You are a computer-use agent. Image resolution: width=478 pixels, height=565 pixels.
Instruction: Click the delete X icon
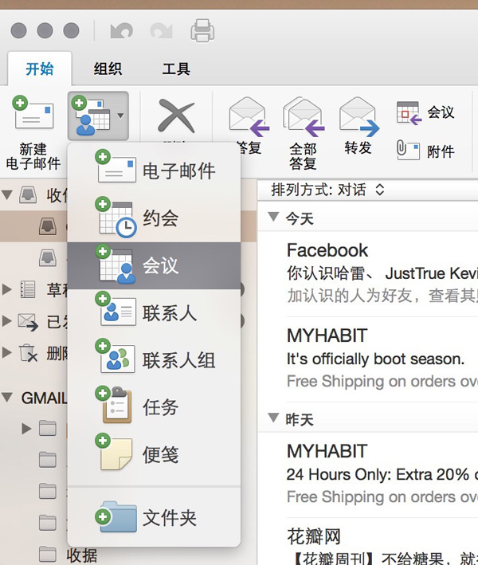click(x=176, y=116)
